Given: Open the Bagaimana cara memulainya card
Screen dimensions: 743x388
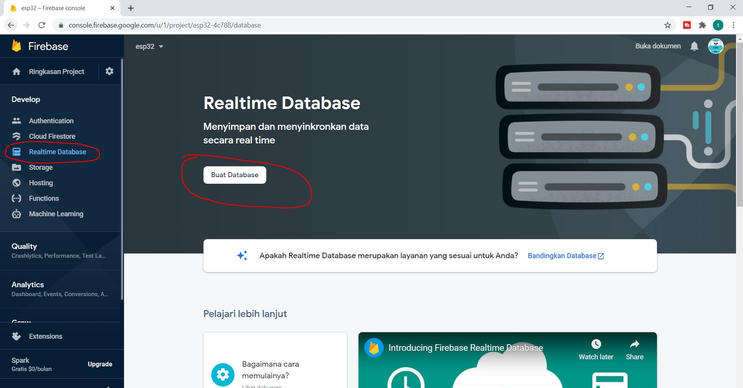Looking at the screenshot, I should click(x=275, y=360).
